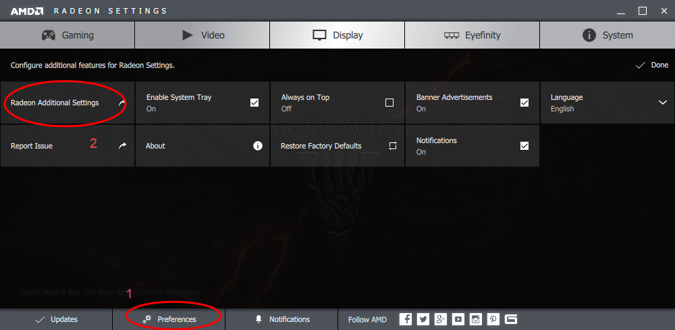The width and height of the screenshot is (675, 330).
Task: Click the "About" tile label
Action: pos(155,146)
